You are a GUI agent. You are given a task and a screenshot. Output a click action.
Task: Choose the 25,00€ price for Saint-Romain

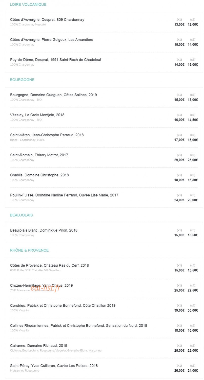point(193,160)
